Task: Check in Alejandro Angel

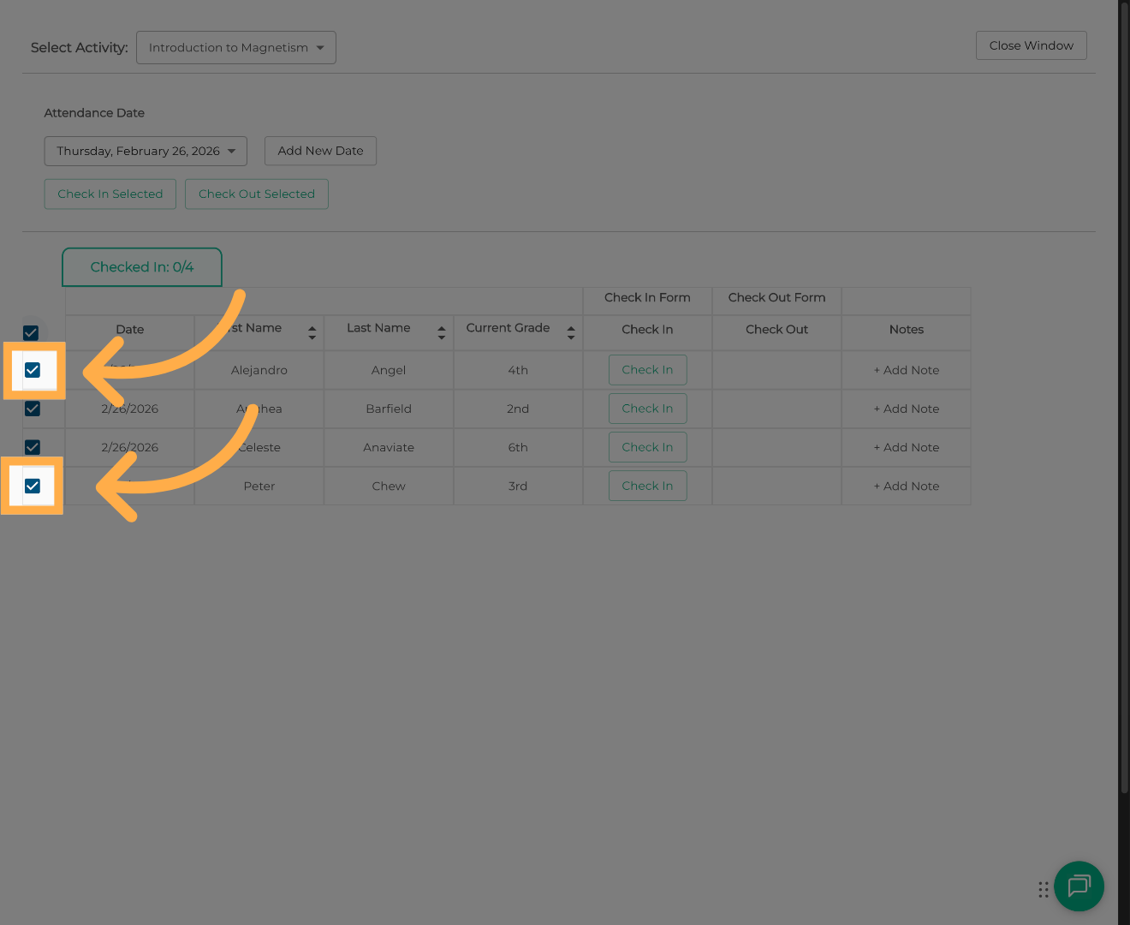Action: coord(647,370)
